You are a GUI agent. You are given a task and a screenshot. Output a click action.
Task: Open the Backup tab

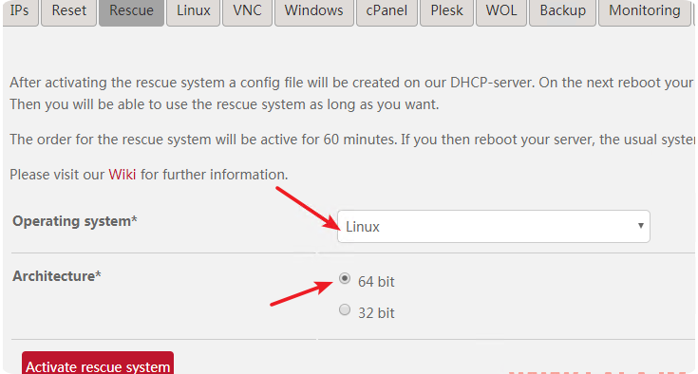(x=562, y=12)
